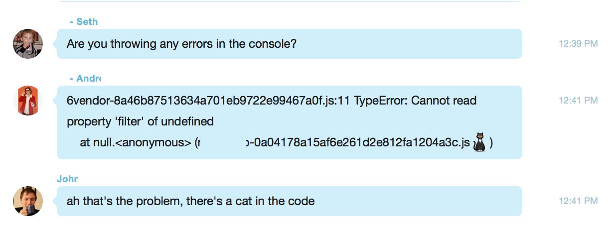Click the black cat emoji
This screenshot has height=227, width=616.
click(x=479, y=142)
